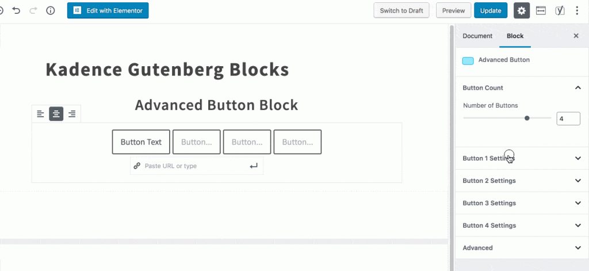Click the redo arrow icon
The image size is (589, 271).
[33, 10]
